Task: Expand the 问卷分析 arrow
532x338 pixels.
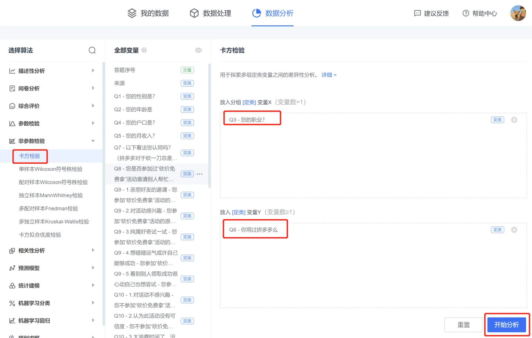Action: click(x=93, y=88)
